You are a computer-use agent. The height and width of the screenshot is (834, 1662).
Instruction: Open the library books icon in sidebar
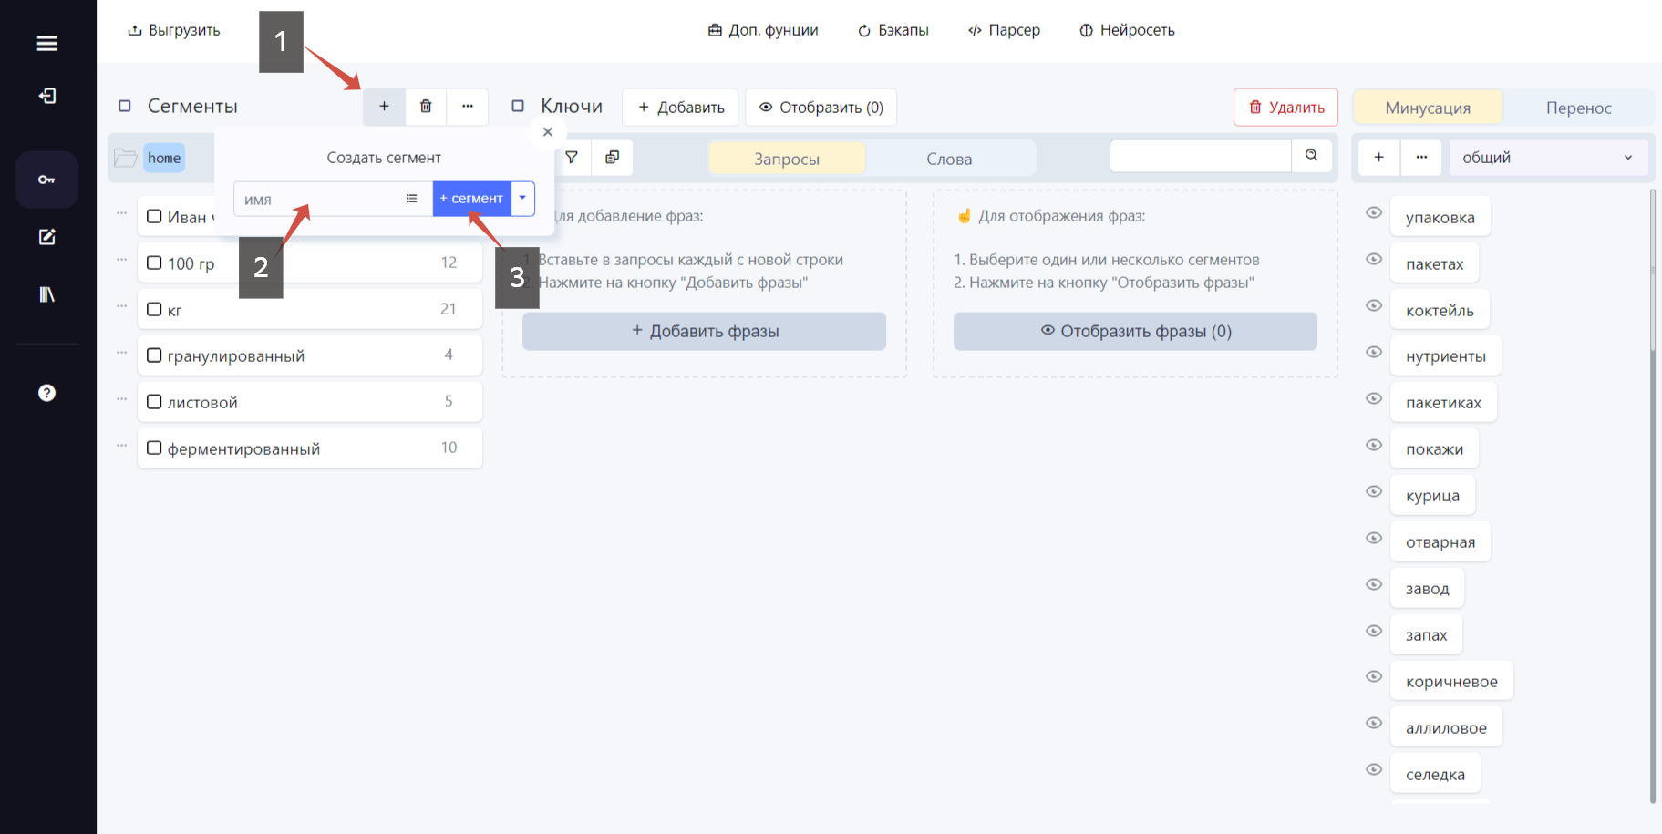click(46, 294)
